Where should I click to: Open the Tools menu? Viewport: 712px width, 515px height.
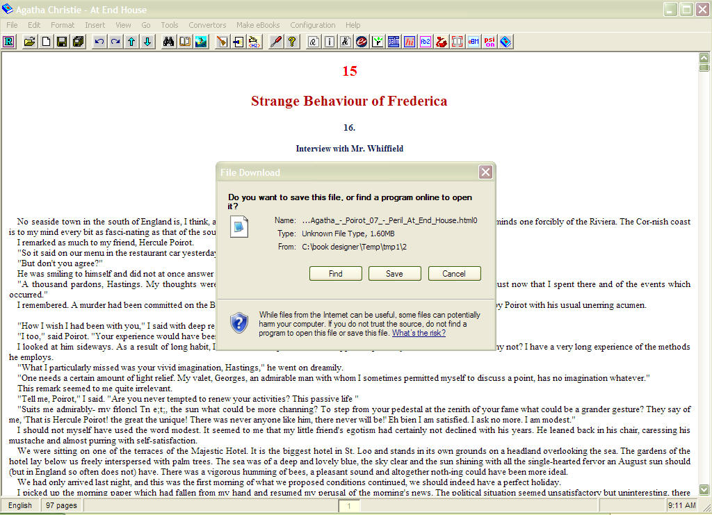coord(170,25)
